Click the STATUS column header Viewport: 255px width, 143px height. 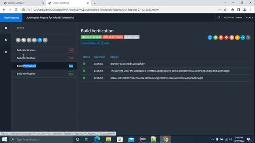click(86, 57)
